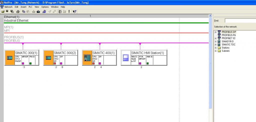
Task: Click the Upload station toolbar icon
Action: (x=38, y=11)
